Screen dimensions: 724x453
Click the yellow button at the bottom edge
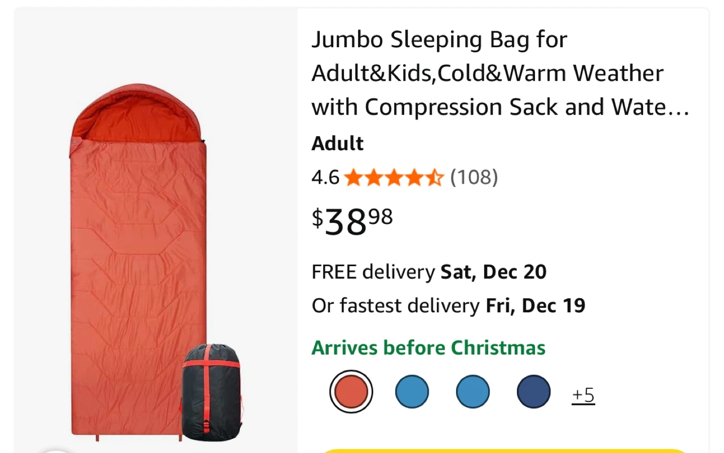click(503, 450)
